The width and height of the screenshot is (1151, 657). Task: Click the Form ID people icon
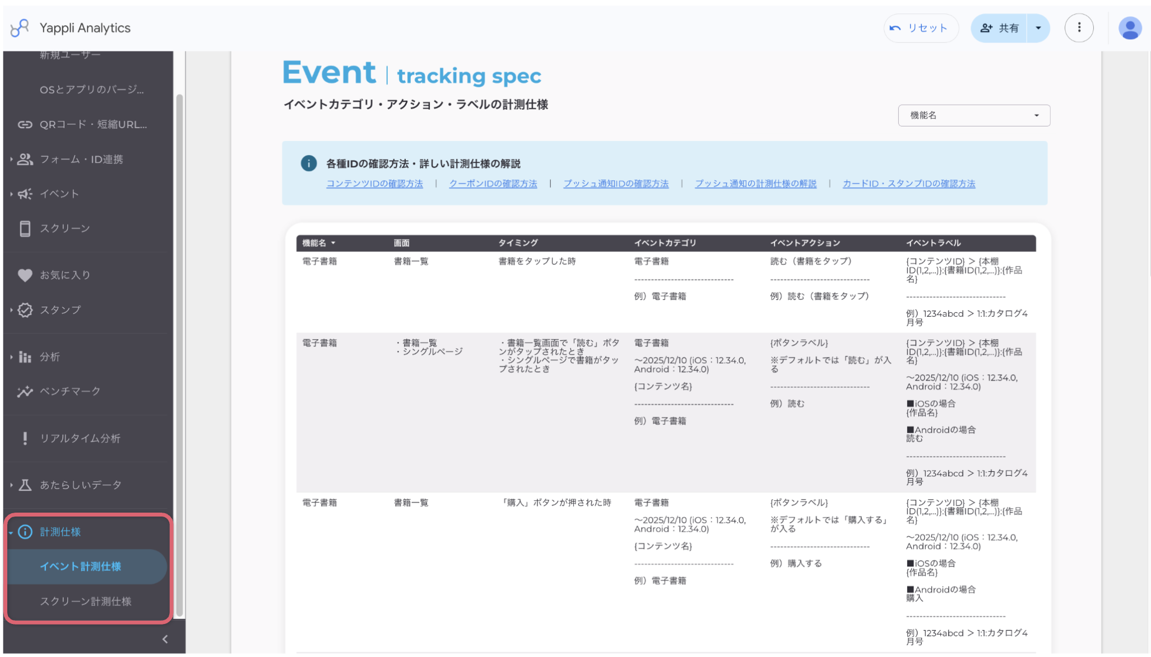coord(25,159)
